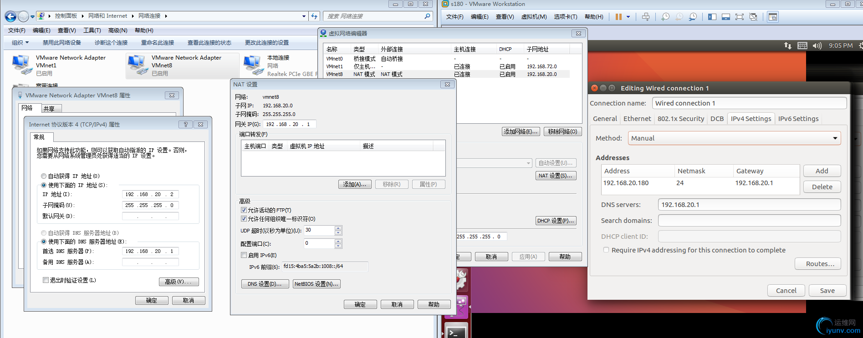Open the Ubuntu keyboard input indicator

tap(802, 45)
